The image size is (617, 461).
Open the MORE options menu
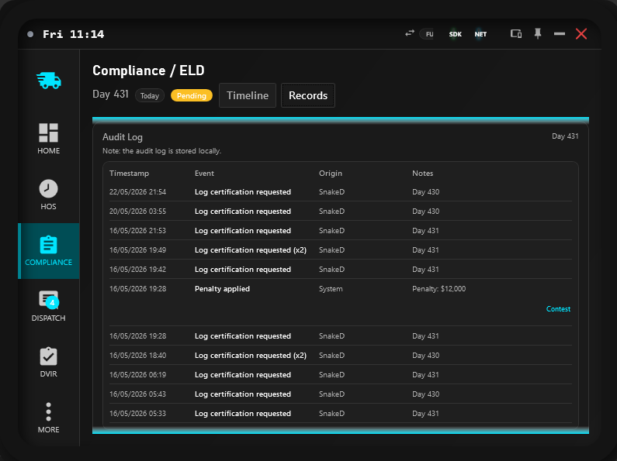(48, 418)
